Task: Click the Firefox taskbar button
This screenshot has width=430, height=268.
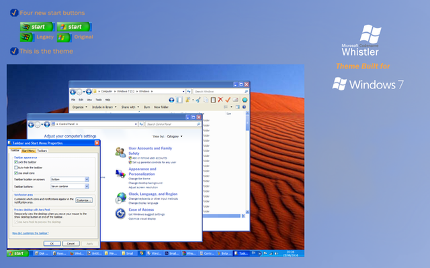Action: [77, 253]
